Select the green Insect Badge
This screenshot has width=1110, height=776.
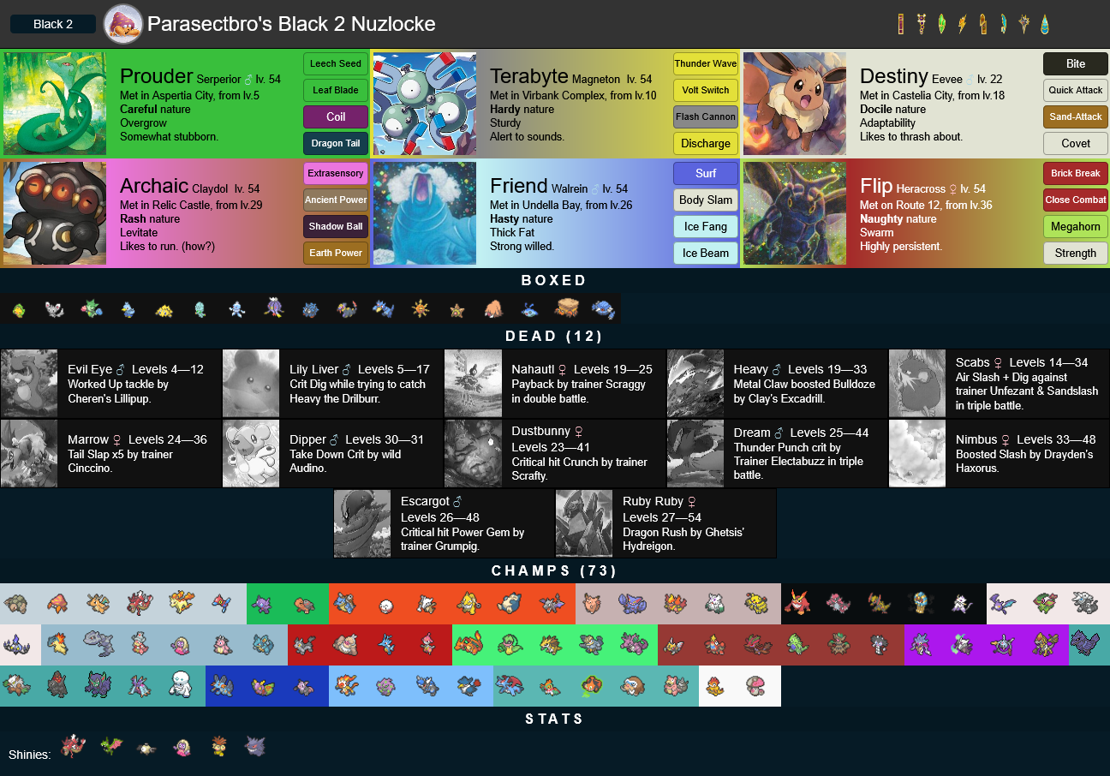click(942, 24)
